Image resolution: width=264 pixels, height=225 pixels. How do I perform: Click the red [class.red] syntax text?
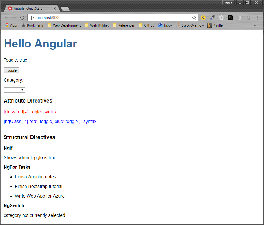pos(30,112)
